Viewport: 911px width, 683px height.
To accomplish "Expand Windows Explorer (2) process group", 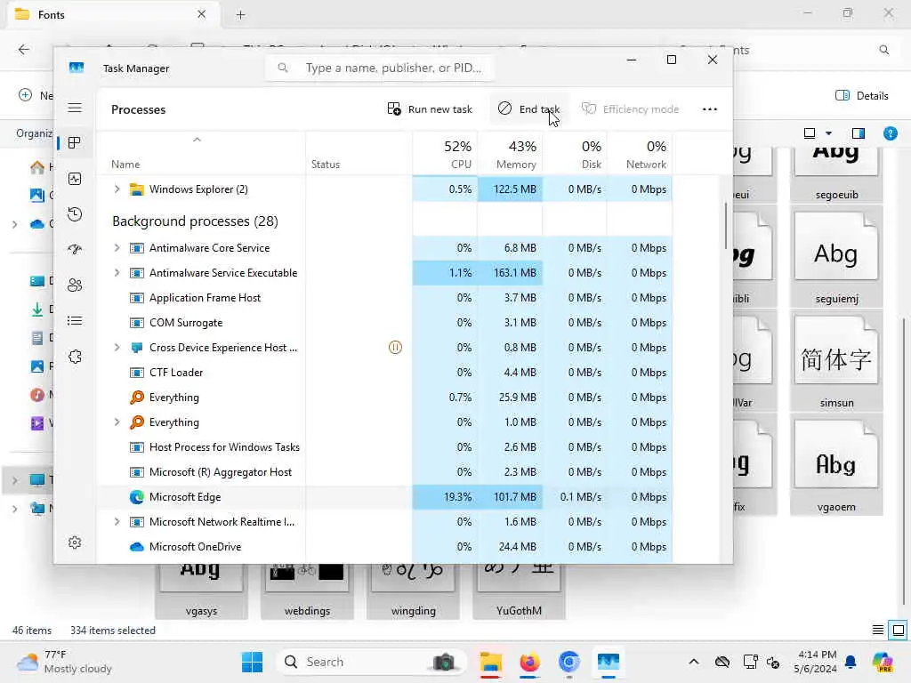I will coord(117,189).
